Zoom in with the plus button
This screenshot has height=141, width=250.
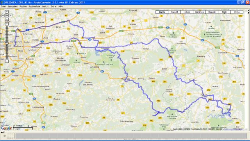pyautogui.click(x=7, y=24)
